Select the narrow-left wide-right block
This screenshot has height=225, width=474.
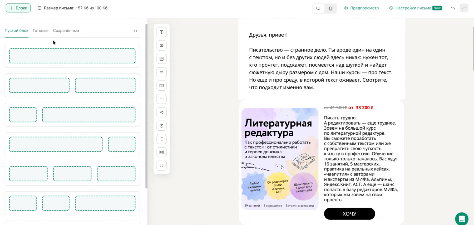(72, 115)
